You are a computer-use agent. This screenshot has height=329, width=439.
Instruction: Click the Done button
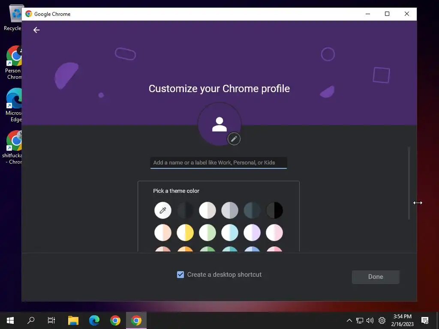(x=376, y=277)
